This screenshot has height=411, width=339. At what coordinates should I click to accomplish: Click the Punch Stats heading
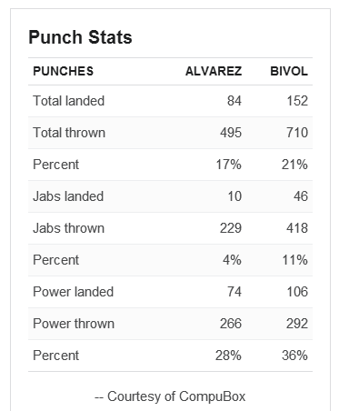tap(80, 37)
